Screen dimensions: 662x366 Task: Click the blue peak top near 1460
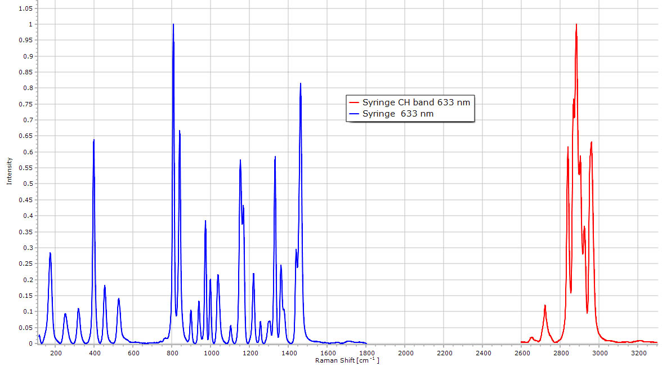click(x=301, y=84)
